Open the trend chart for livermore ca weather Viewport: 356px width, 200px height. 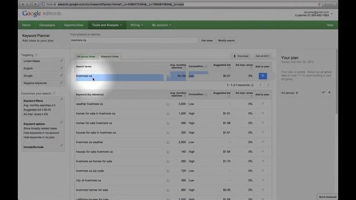[168, 142]
